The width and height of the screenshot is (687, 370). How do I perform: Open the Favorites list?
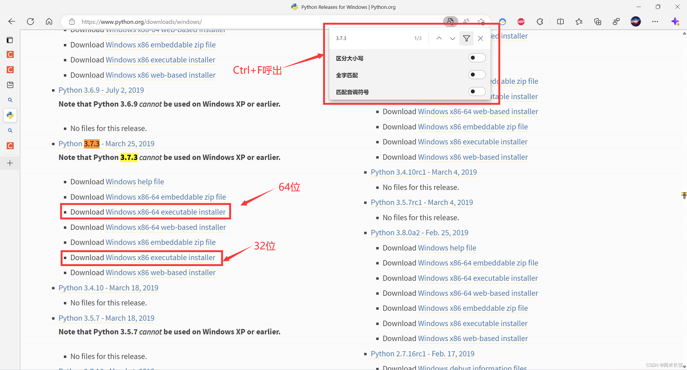click(x=579, y=21)
